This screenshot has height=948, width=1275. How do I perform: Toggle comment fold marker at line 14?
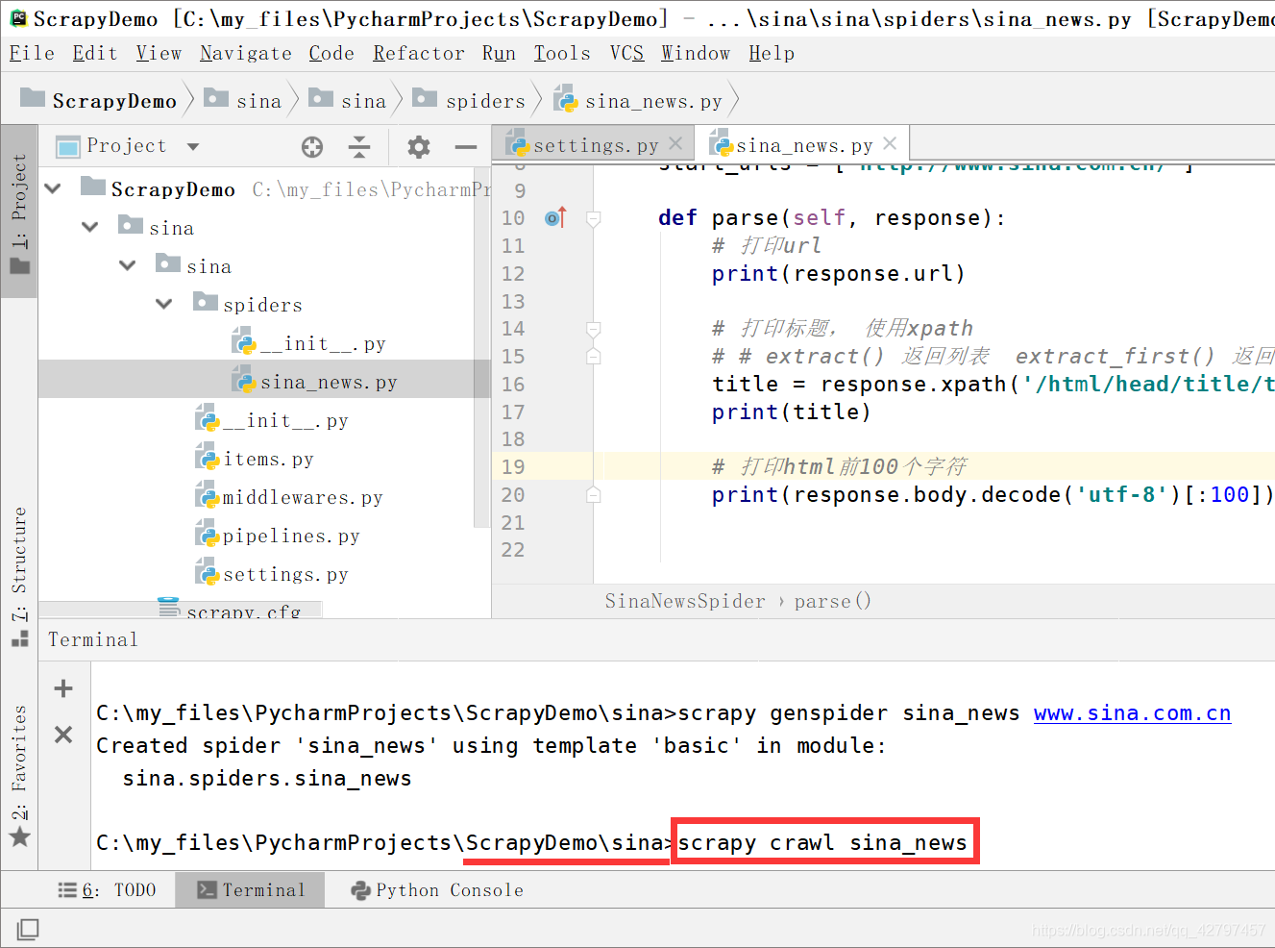tap(594, 329)
